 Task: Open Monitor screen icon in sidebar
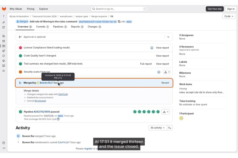(x=4, y=66)
